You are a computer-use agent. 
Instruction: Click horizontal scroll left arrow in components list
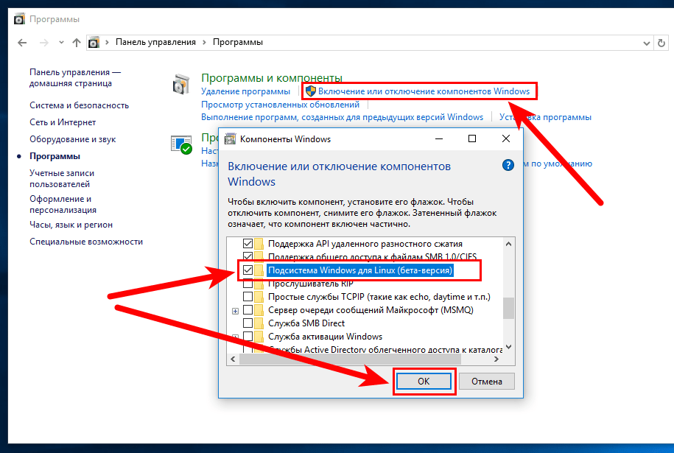pos(233,359)
